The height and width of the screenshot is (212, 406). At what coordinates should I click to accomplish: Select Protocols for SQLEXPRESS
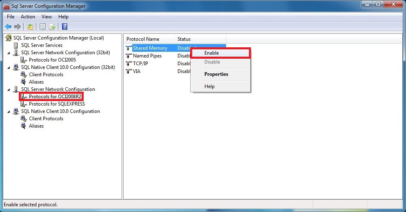coord(57,104)
